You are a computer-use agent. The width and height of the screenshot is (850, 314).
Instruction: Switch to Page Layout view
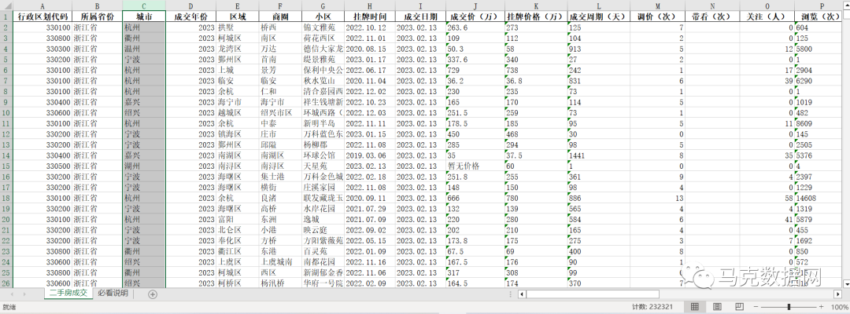click(717, 307)
